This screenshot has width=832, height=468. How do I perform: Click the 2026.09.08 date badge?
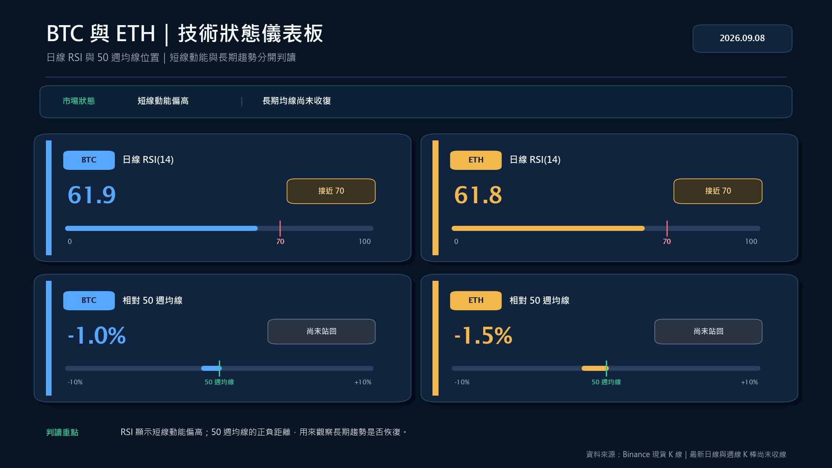(742, 39)
